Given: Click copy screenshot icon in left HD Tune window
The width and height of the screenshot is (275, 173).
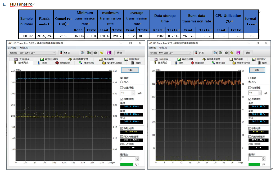Looking at the screenshot, I should (x=89, y=52).
